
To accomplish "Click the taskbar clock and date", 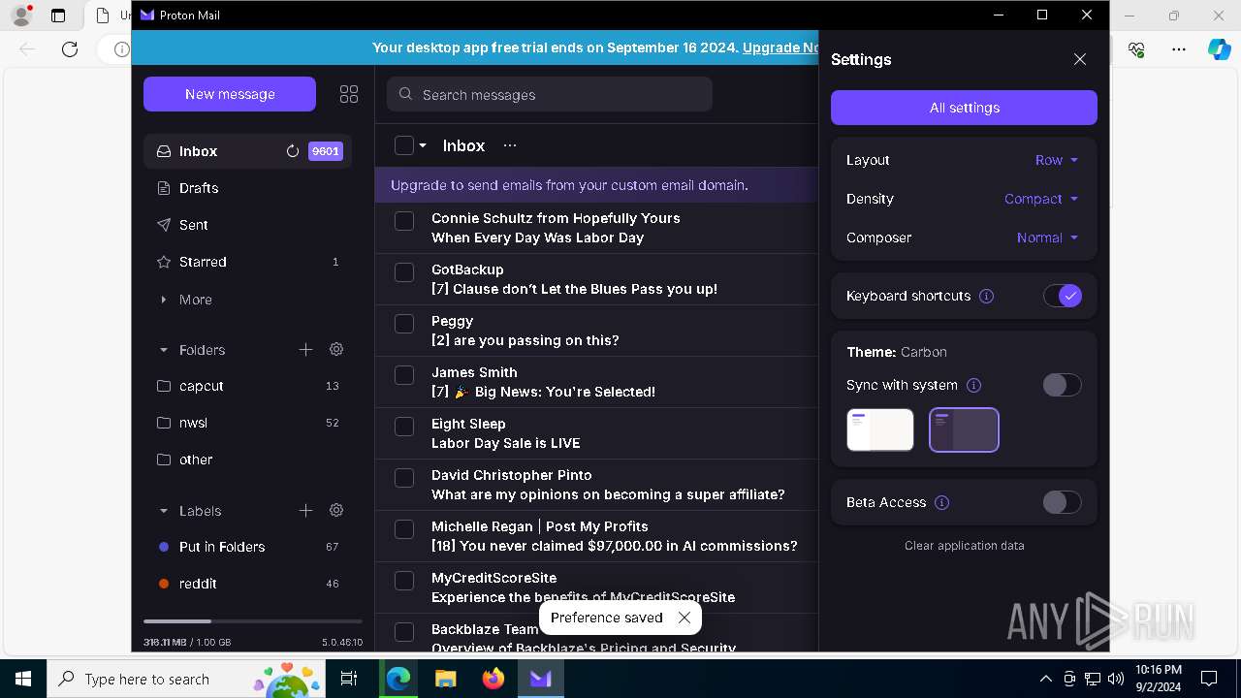I will point(1158,679).
